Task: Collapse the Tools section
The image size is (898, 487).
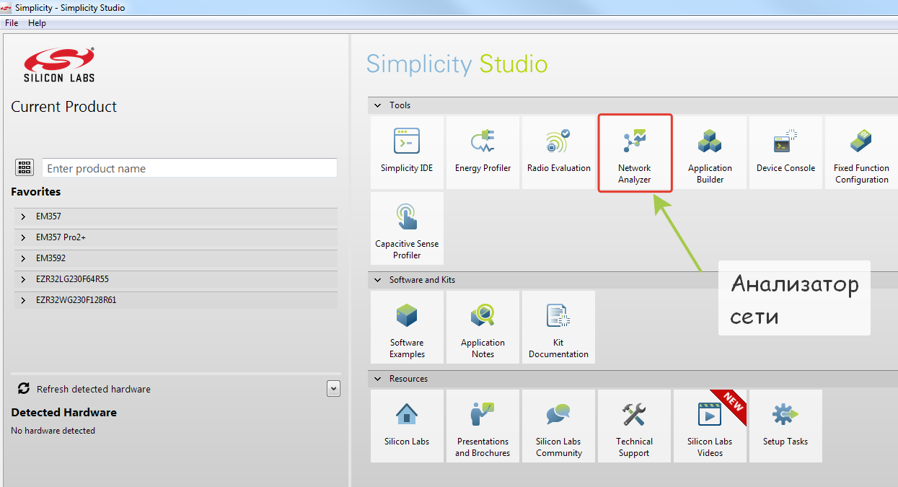Action: [x=377, y=105]
